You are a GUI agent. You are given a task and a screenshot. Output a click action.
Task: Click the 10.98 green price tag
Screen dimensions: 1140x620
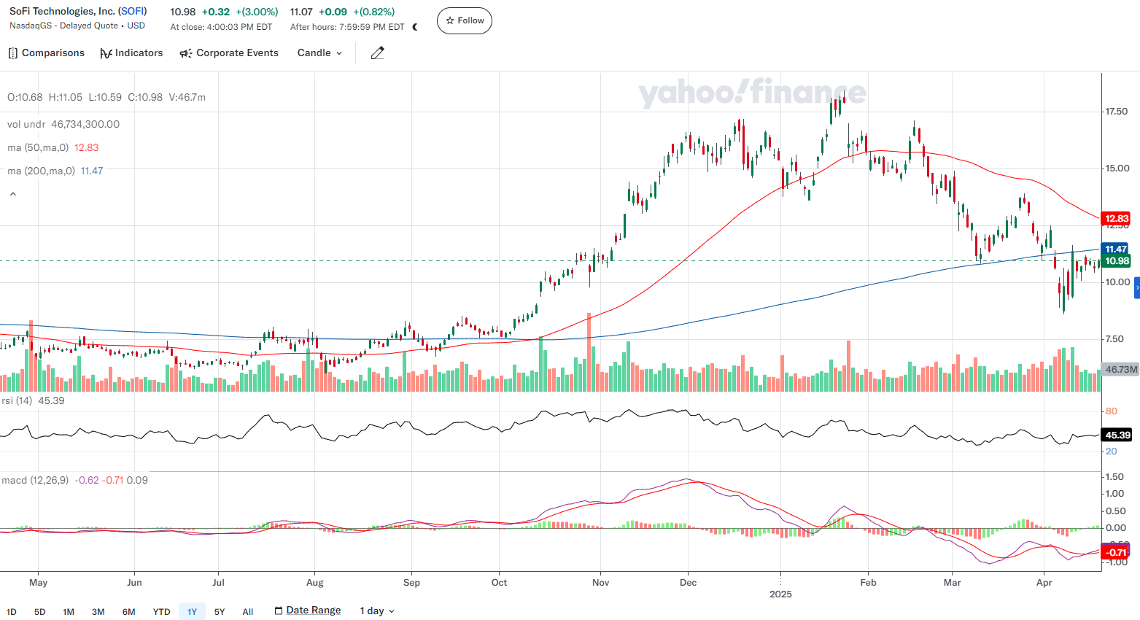pos(1116,260)
